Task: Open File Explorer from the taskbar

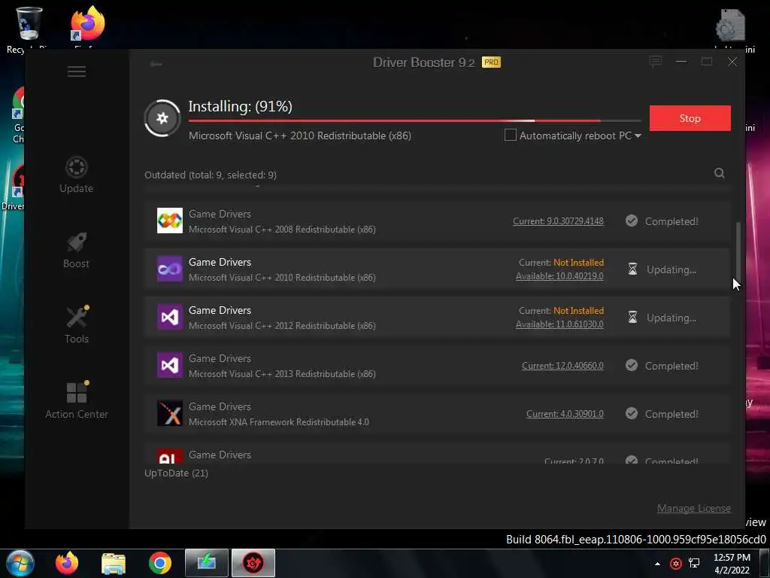Action: coord(114,564)
